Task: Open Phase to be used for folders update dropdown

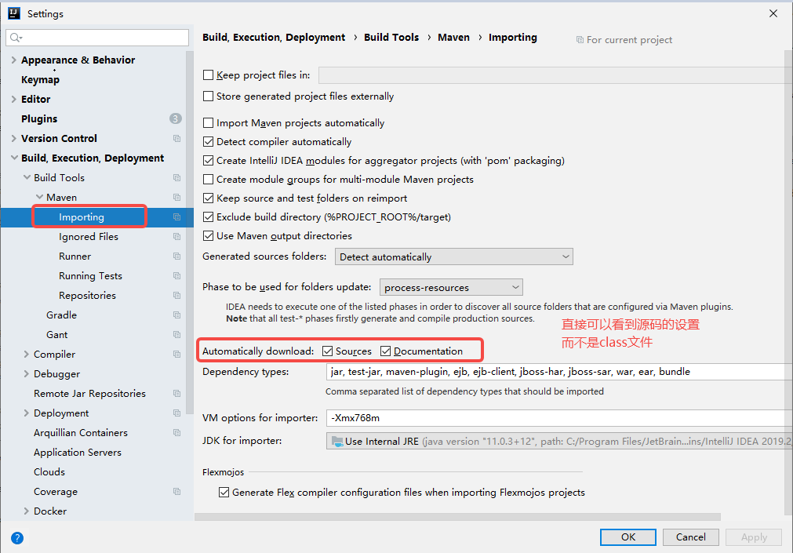Action: (451, 287)
